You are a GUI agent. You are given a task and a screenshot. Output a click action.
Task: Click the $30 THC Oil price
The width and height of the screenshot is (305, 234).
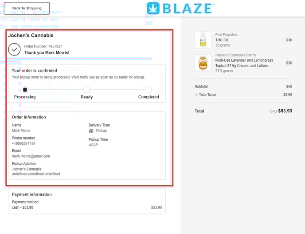(x=289, y=40)
